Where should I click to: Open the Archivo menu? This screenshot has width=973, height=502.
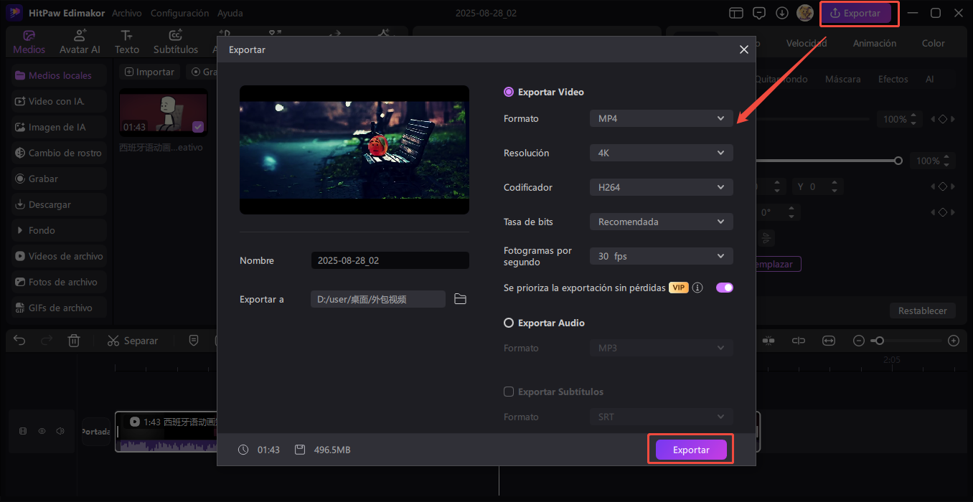coord(127,13)
